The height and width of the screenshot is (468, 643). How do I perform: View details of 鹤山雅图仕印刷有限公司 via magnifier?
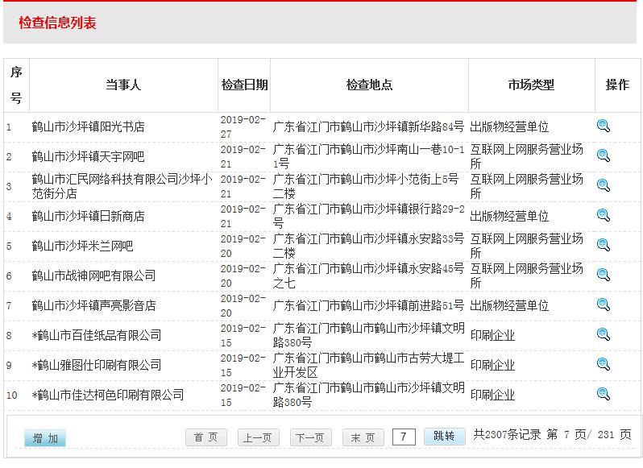pyautogui.click(x=603, y=364)
